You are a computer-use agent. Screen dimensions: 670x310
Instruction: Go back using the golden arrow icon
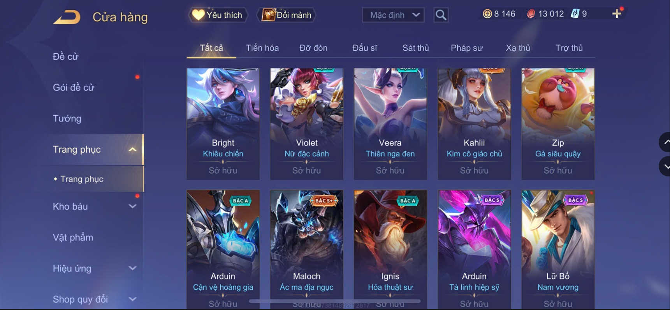pyautogui.click(x=67, y=17)
